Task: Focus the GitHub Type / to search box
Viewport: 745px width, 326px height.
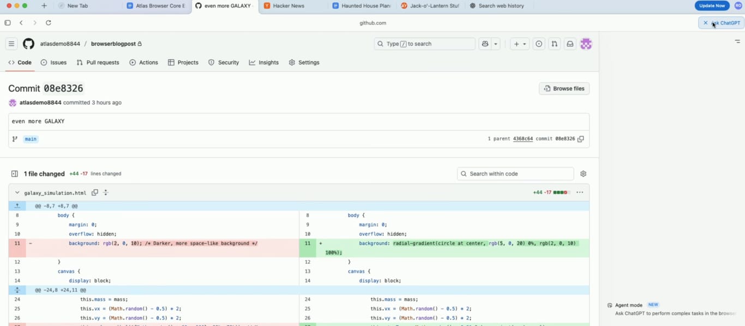Action: pyautogui.click(x=424, y=44)
